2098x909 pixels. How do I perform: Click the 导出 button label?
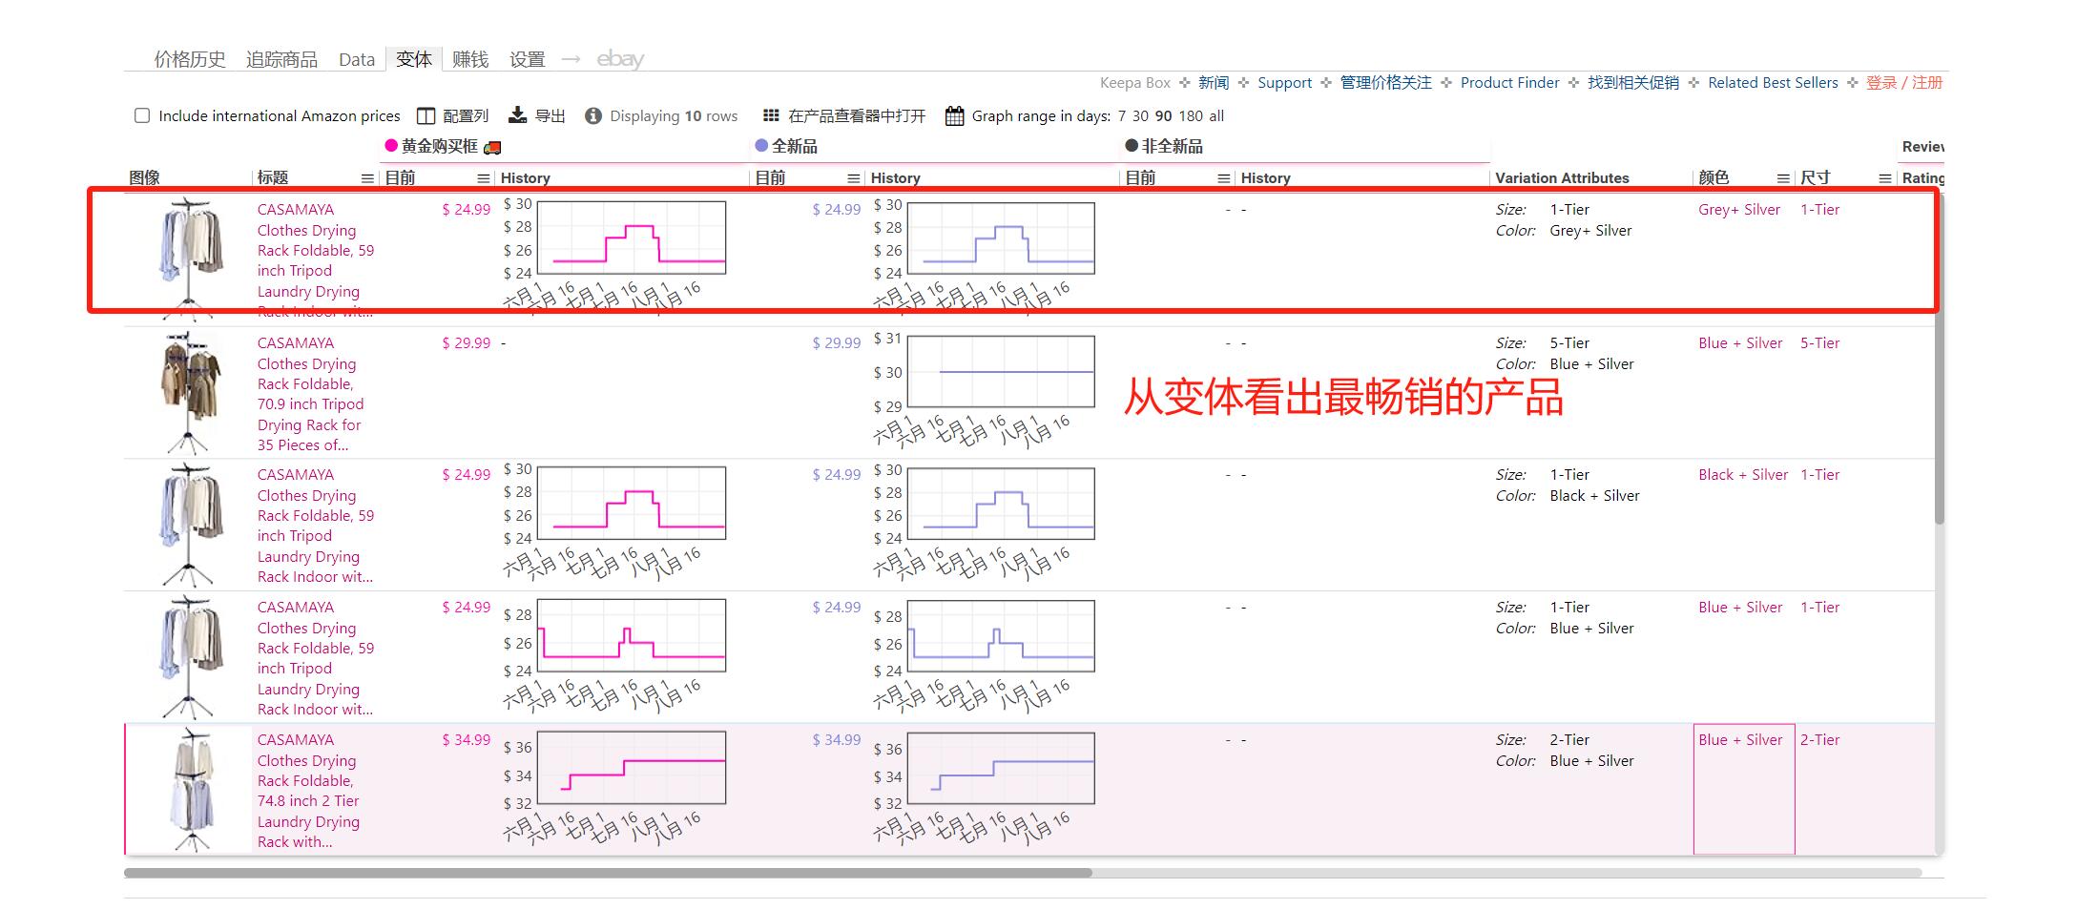[550, 116]
